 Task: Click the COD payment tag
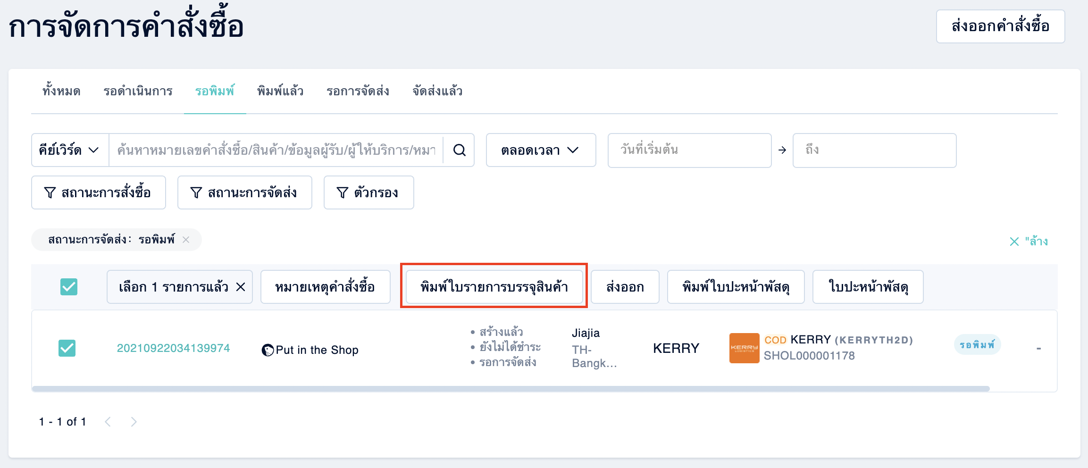(775, 340)
